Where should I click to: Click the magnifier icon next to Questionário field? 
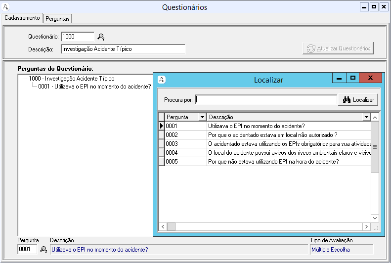(x=101, y=37)
